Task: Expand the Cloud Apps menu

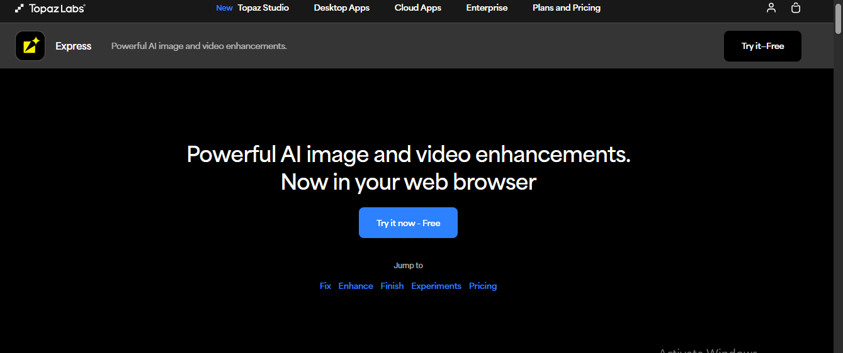Action: click(417, 8)
